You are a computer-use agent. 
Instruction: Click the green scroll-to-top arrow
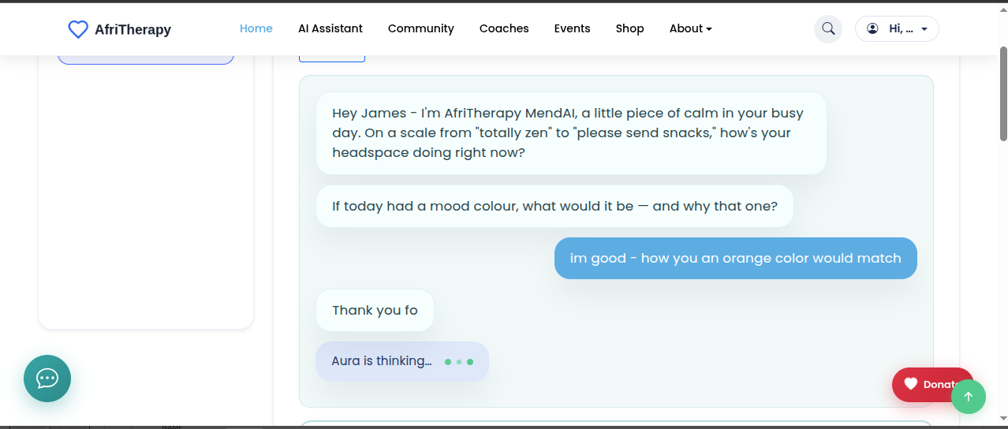[x=969, y=397]
